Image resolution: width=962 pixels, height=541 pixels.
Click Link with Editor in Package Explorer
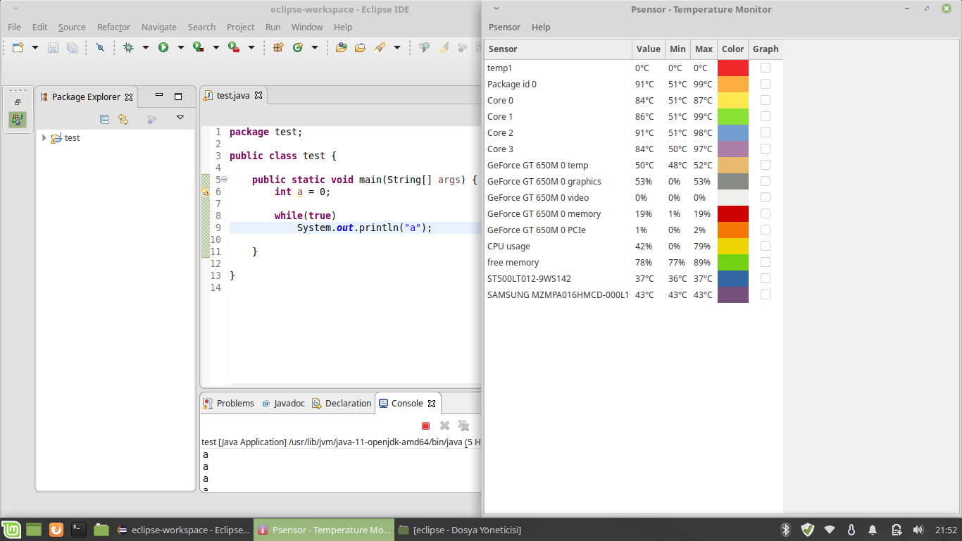[123, 119]
